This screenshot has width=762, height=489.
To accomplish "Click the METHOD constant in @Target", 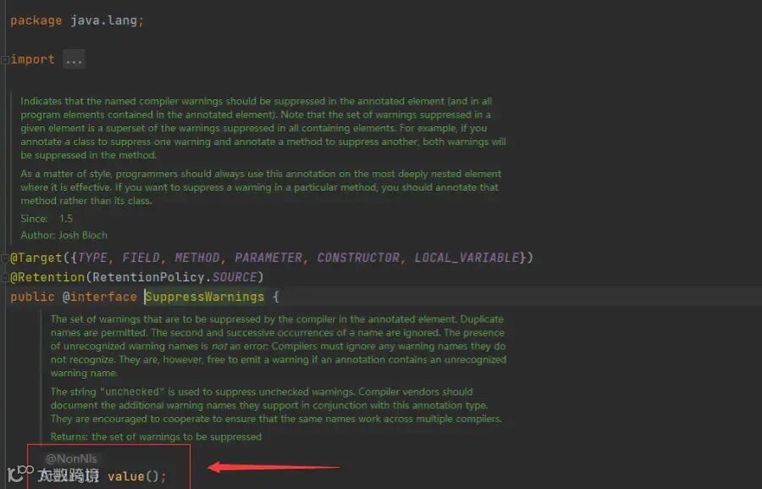I will coord(196,258).
